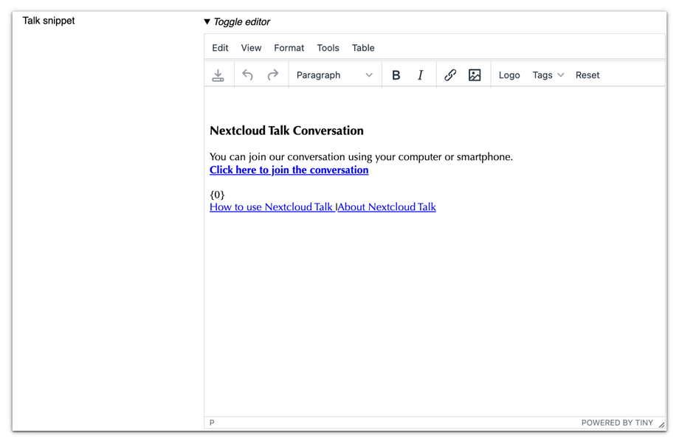The height and width of the screenshot is (444, 679).
Task: Redo the last edit
Action: (273, 75)
